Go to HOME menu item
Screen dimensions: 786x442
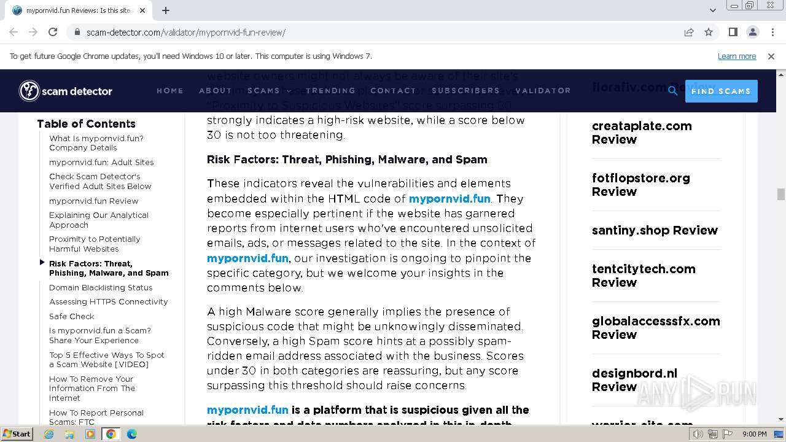click(170, 91)
